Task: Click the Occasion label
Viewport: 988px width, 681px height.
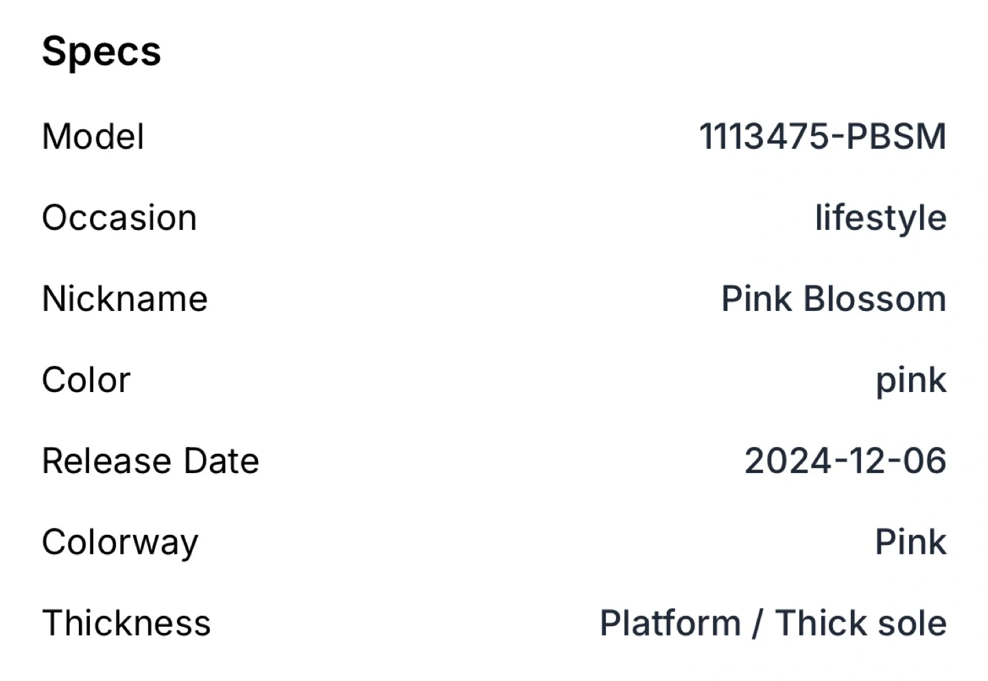Action: click(x=119, y=218)
